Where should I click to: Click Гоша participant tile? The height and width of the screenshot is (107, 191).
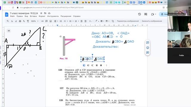pos(179,56)
